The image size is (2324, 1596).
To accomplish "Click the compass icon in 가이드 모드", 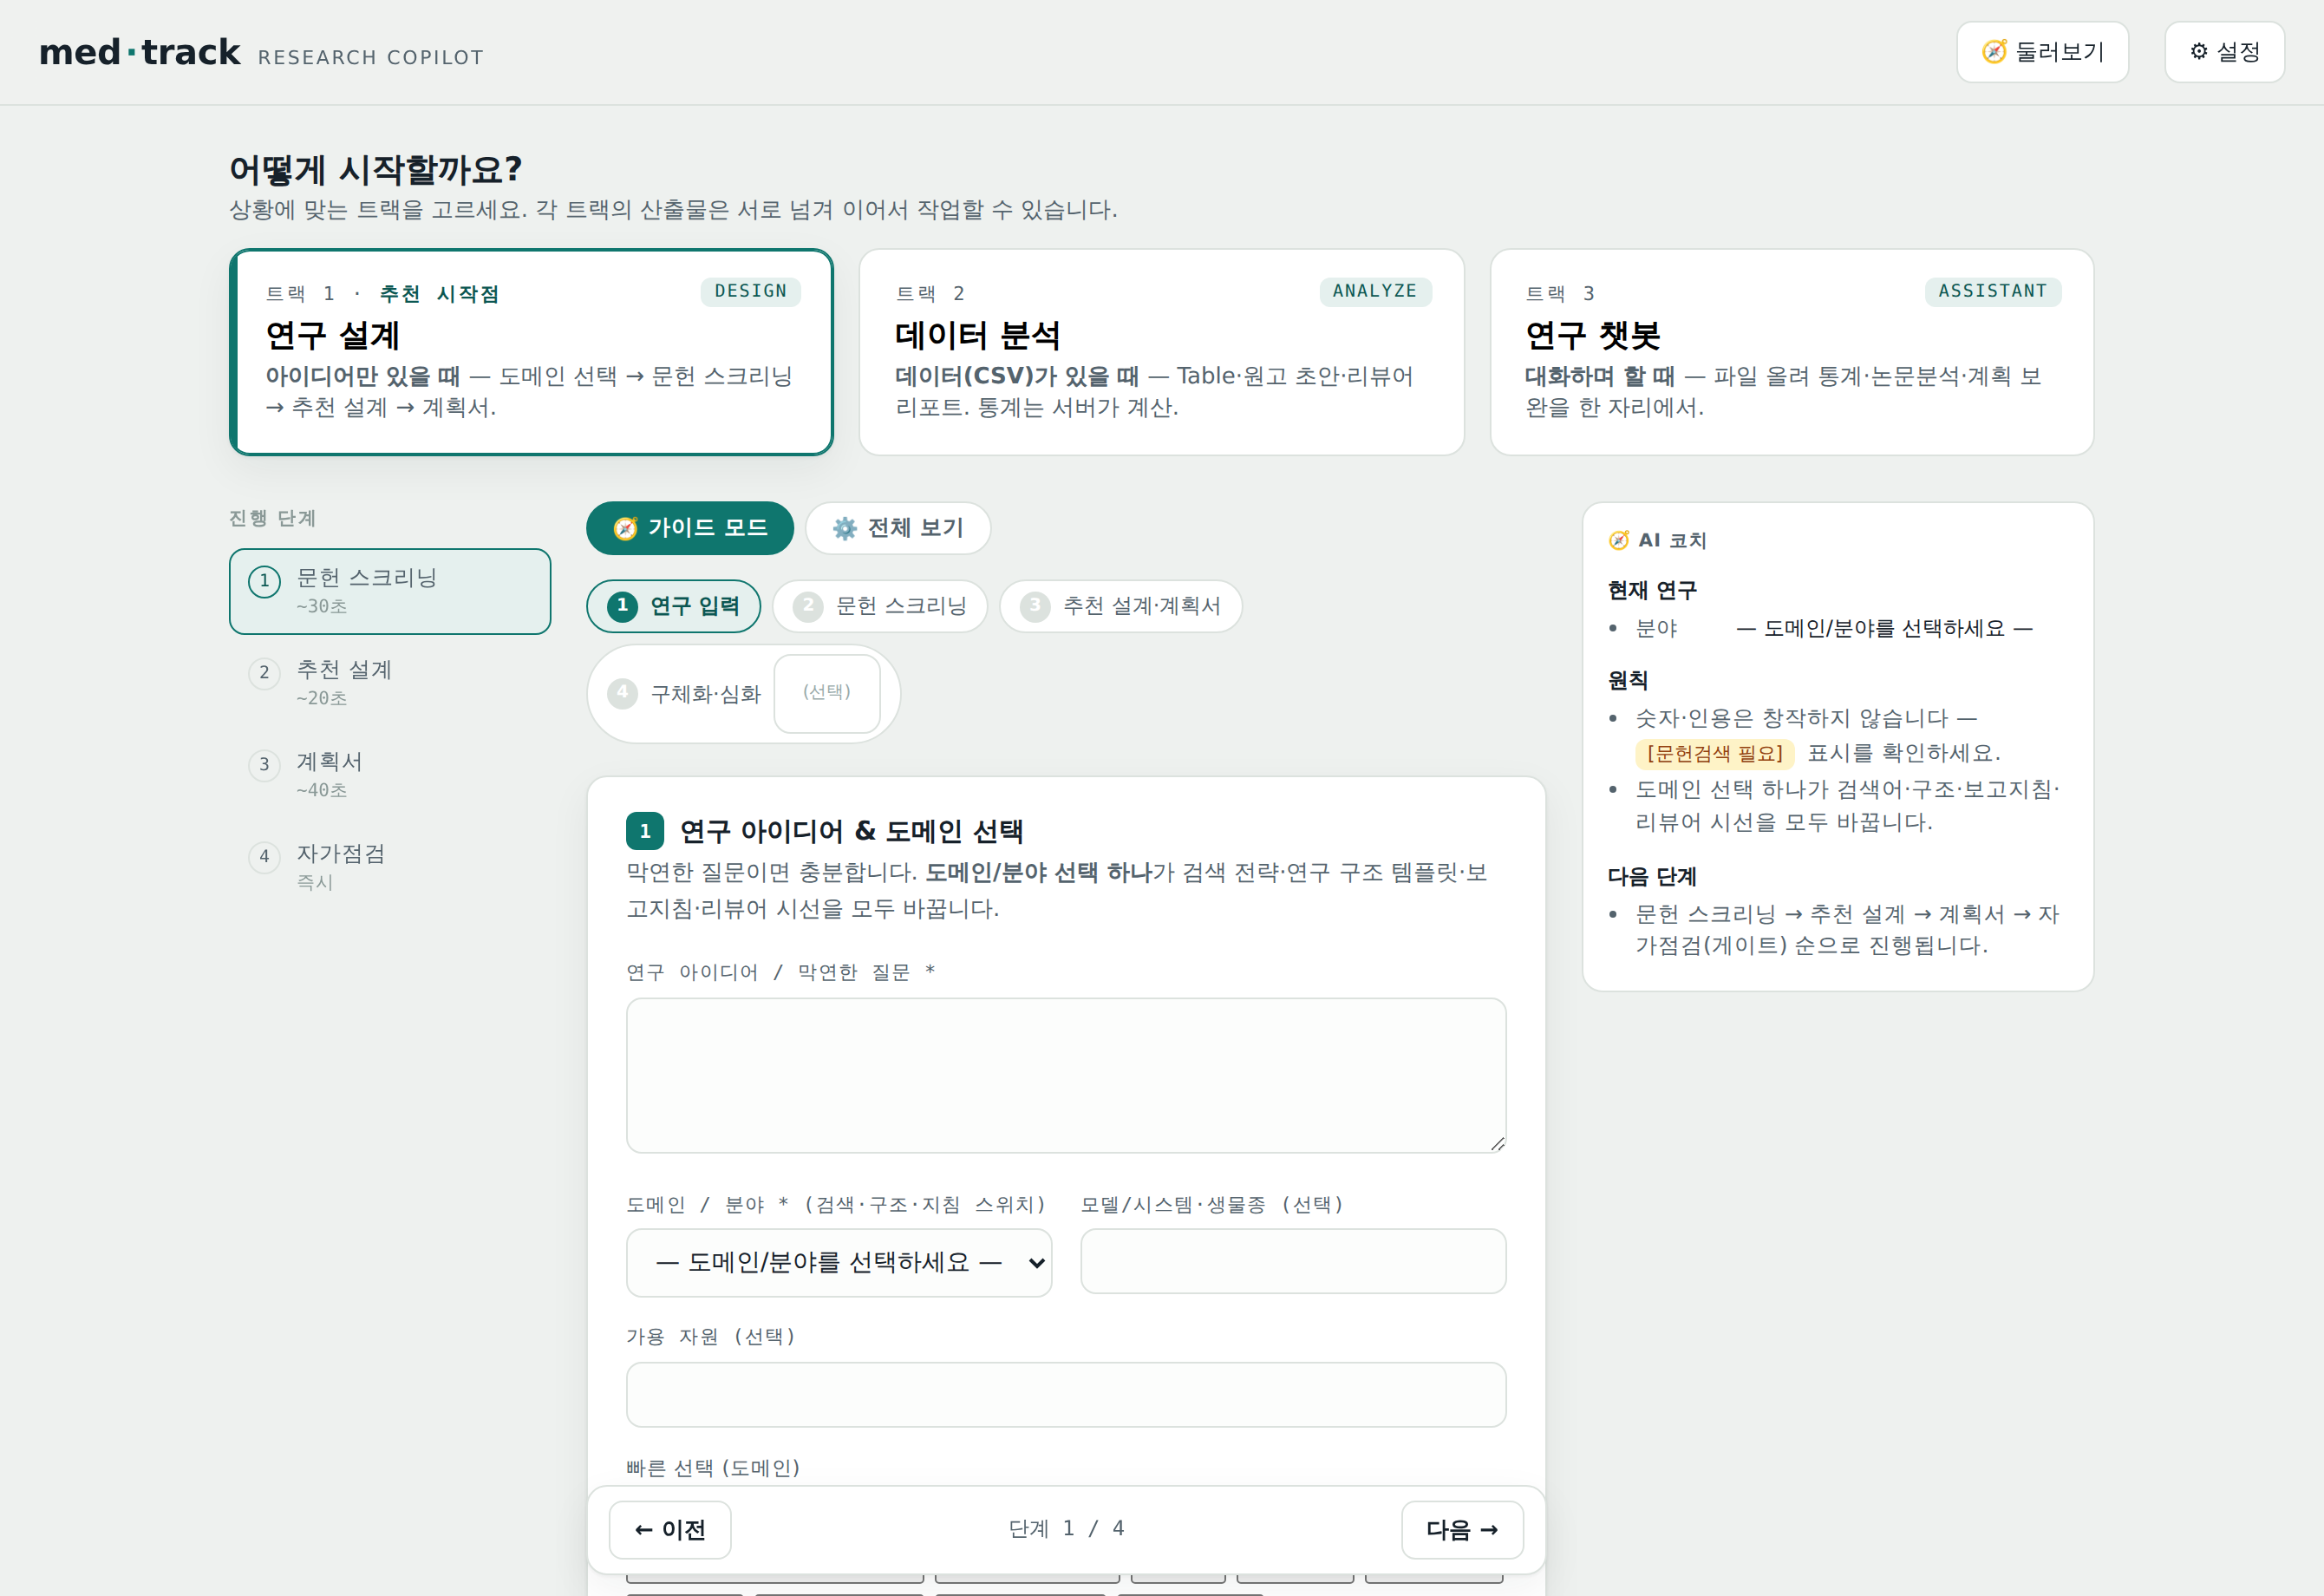I will pyautogui.click(x=626, y=528).
